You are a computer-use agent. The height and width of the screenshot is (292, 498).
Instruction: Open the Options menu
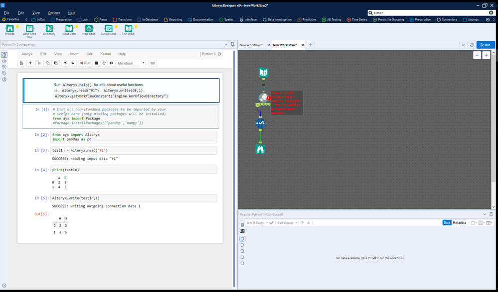54,13
